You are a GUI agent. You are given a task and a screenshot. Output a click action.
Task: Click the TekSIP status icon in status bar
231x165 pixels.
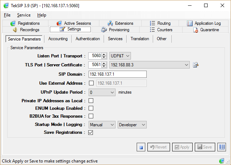point(221,161)
